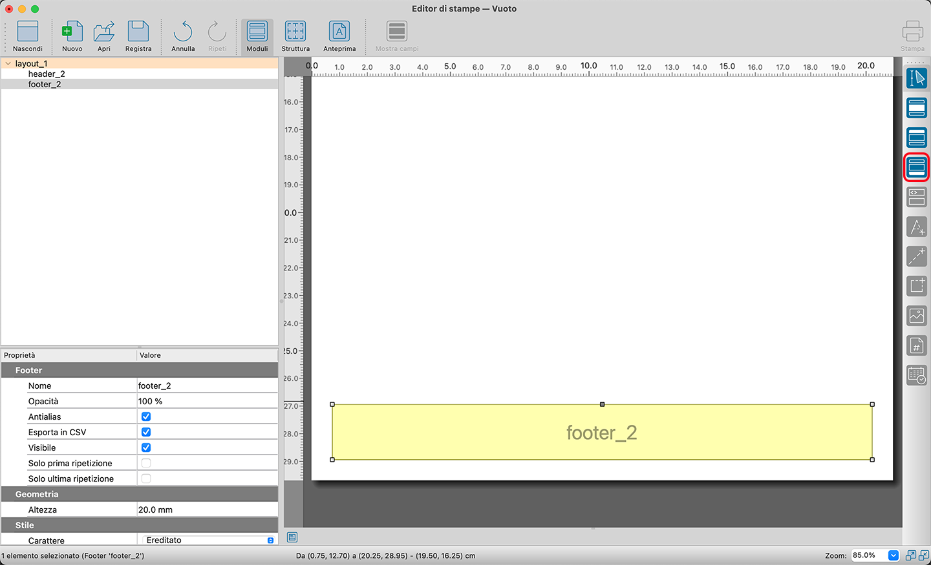Select the date calendar tool
Viewport: 931px width, 565px height.
[916, 375]
